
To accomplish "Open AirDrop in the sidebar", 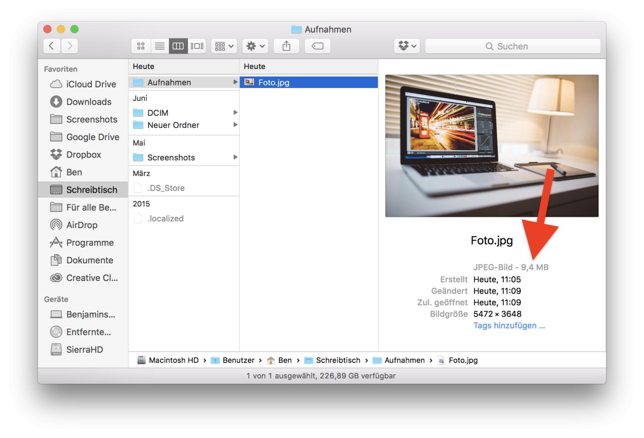I will (x=83, y=225).
